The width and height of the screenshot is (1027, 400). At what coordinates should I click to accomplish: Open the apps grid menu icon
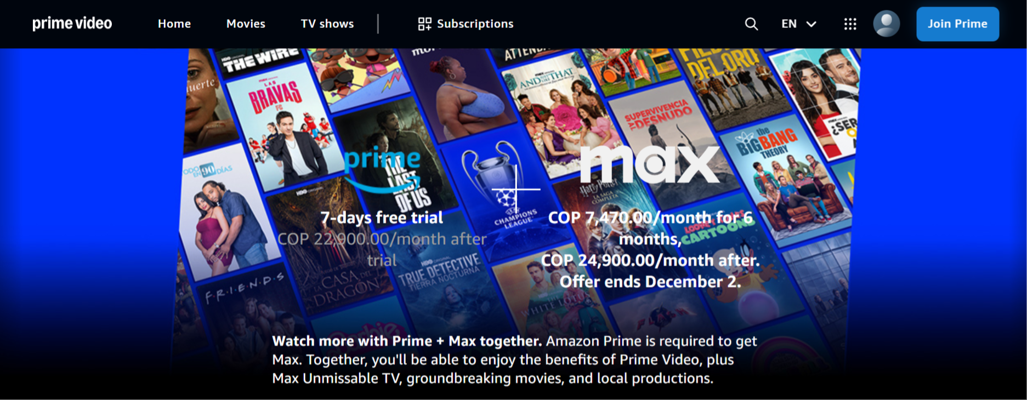click(x=850, y=24)
